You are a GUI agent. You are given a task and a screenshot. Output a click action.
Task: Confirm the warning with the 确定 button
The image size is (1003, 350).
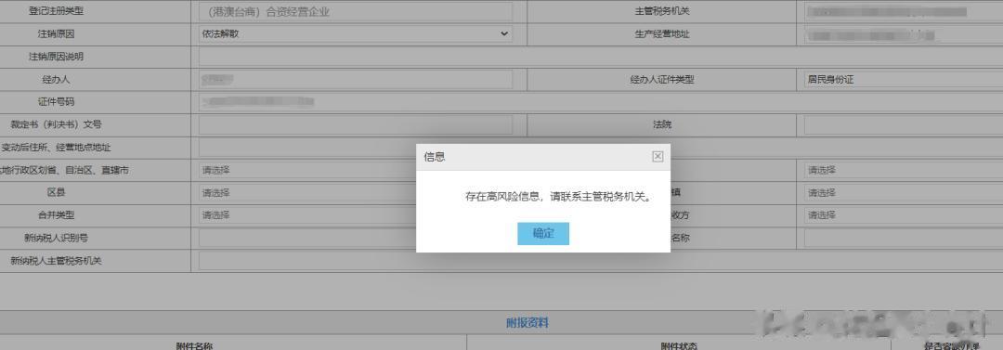click(543, 234)
